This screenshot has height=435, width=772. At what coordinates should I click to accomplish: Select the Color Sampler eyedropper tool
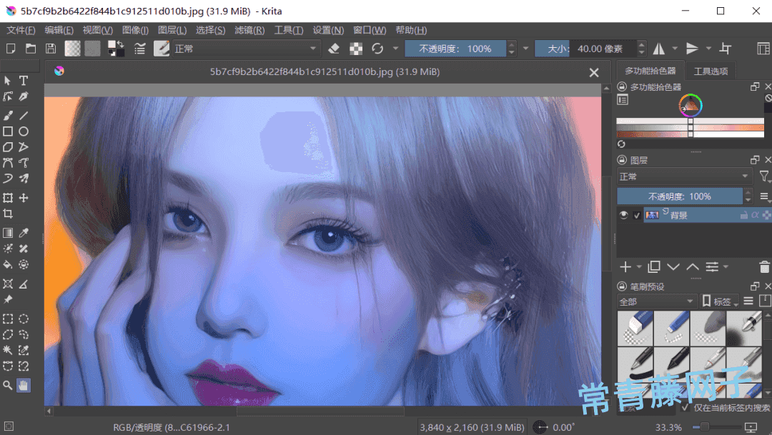pyautogui.click(x=23, y=233)
